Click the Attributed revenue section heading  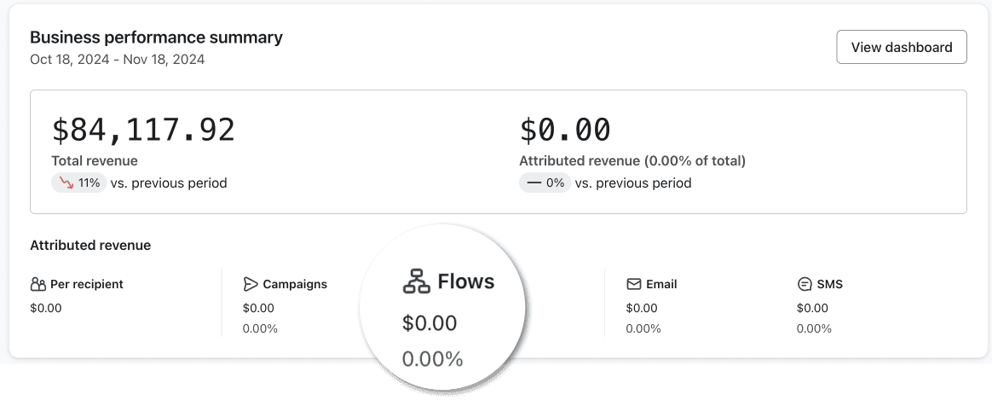click(90, 246)
